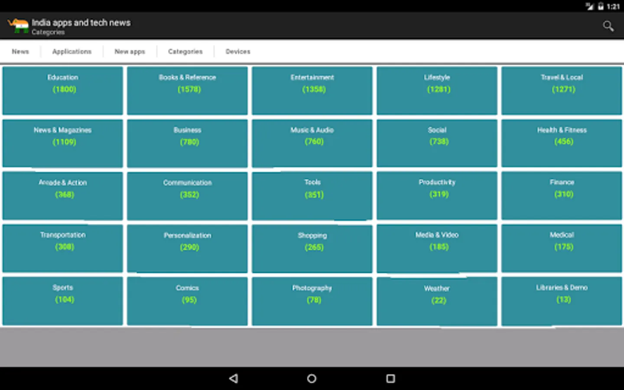Open the Education category tile

click(x=63, y=91)
